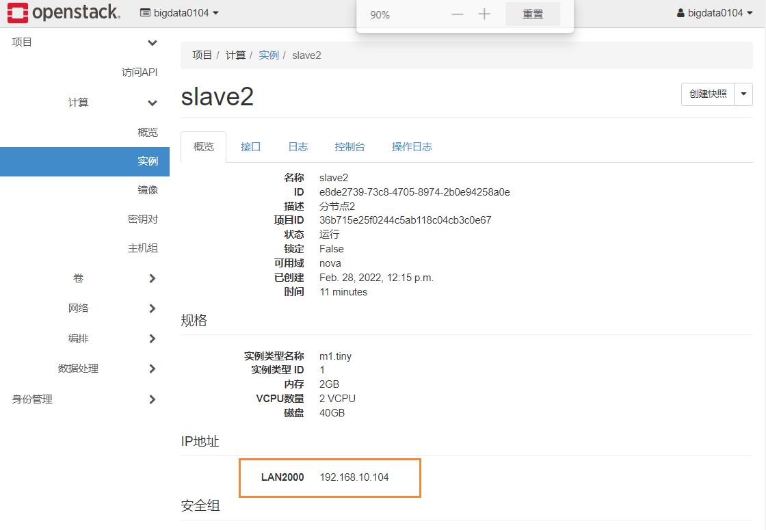The width and height of the screenshot is (766, 530).
Task: Click the IP address 192.168.10.104
Action: [x=354, y=477]
